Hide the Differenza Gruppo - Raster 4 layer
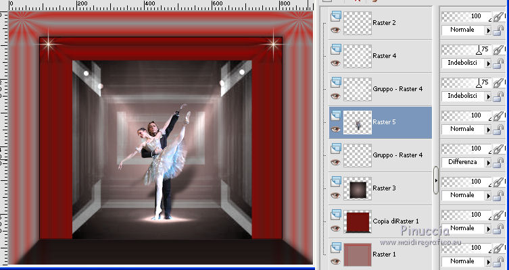Viewport: 509px width, 270px height. (335, 163)
